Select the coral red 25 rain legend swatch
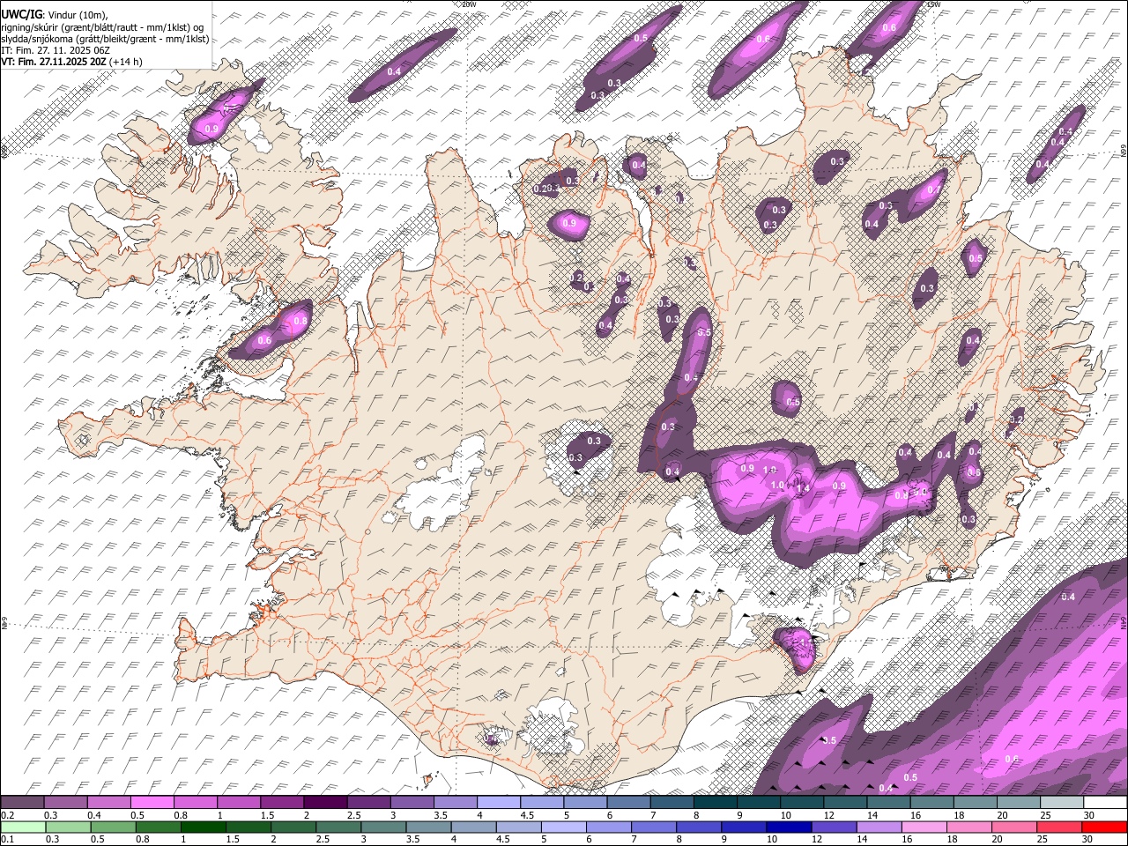1128x846 pixels. point(1058,827)
